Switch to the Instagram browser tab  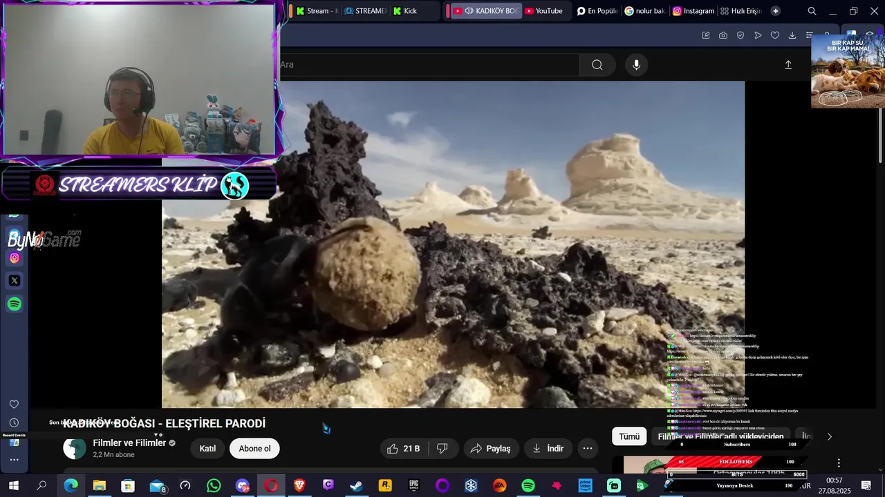[x=693, y=11]
